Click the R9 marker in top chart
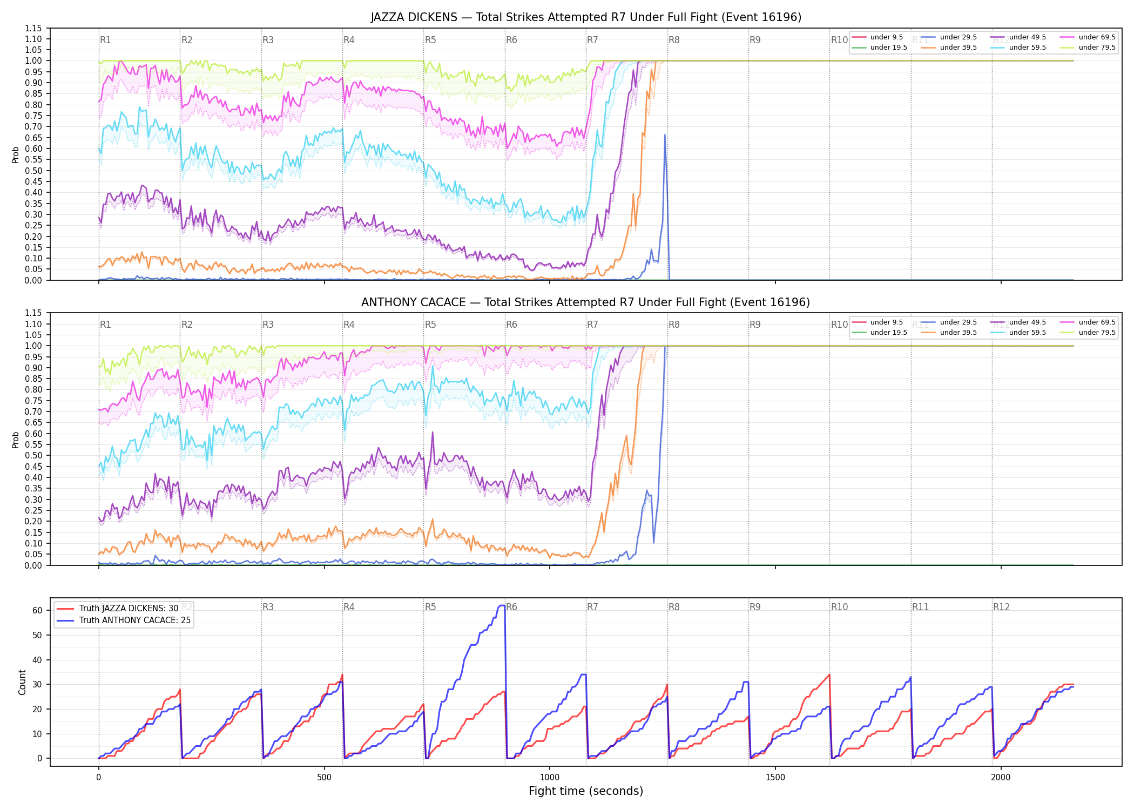This screenshot has height=810, width=1134. [755, 40]
